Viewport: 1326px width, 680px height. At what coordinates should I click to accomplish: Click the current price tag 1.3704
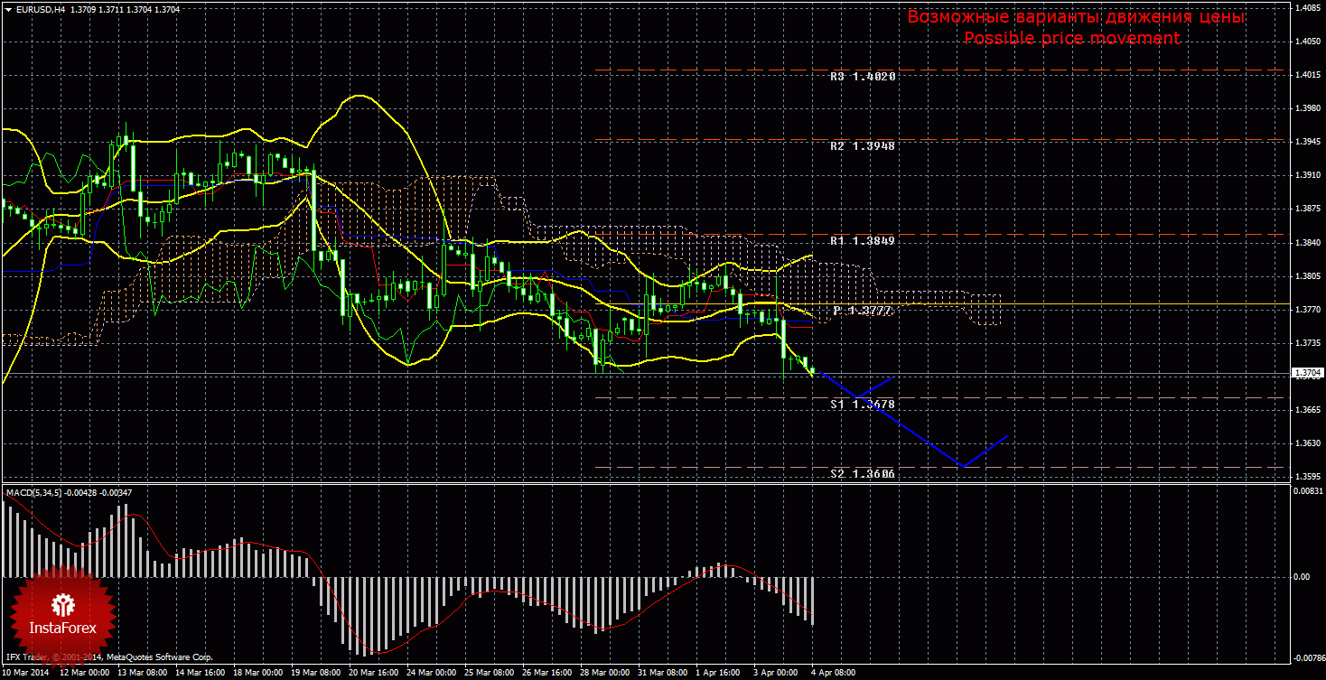pyautogui.click(x=1307, y=372)
